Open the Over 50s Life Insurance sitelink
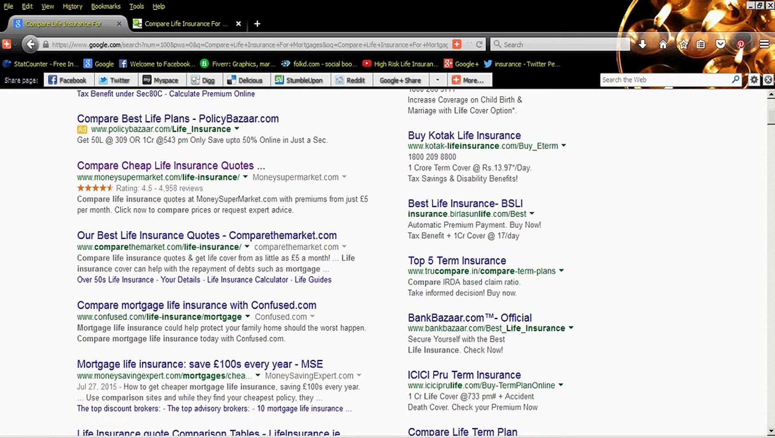 pos(115,280)
